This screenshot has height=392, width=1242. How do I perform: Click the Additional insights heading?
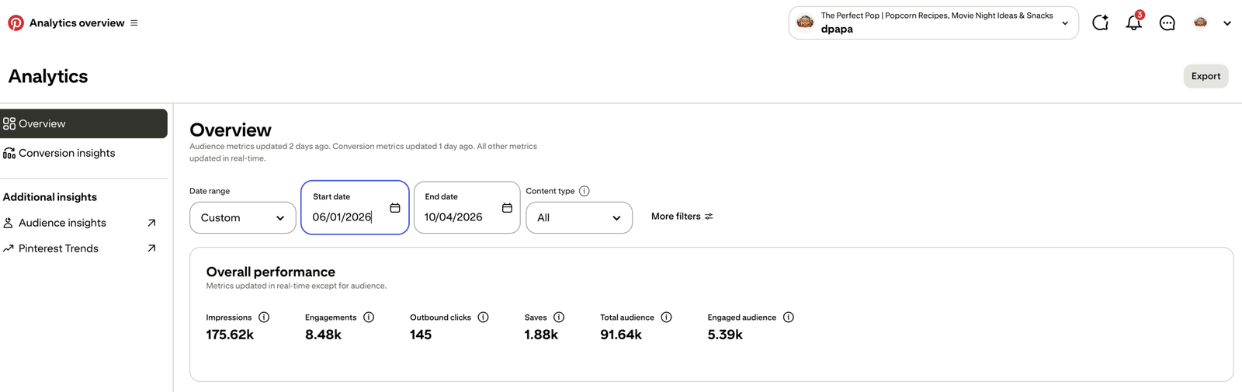50,197
